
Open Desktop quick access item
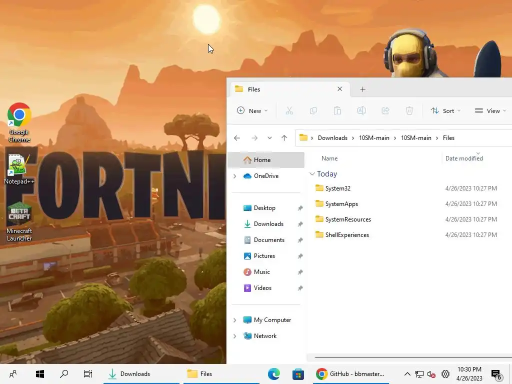point(264,208)
